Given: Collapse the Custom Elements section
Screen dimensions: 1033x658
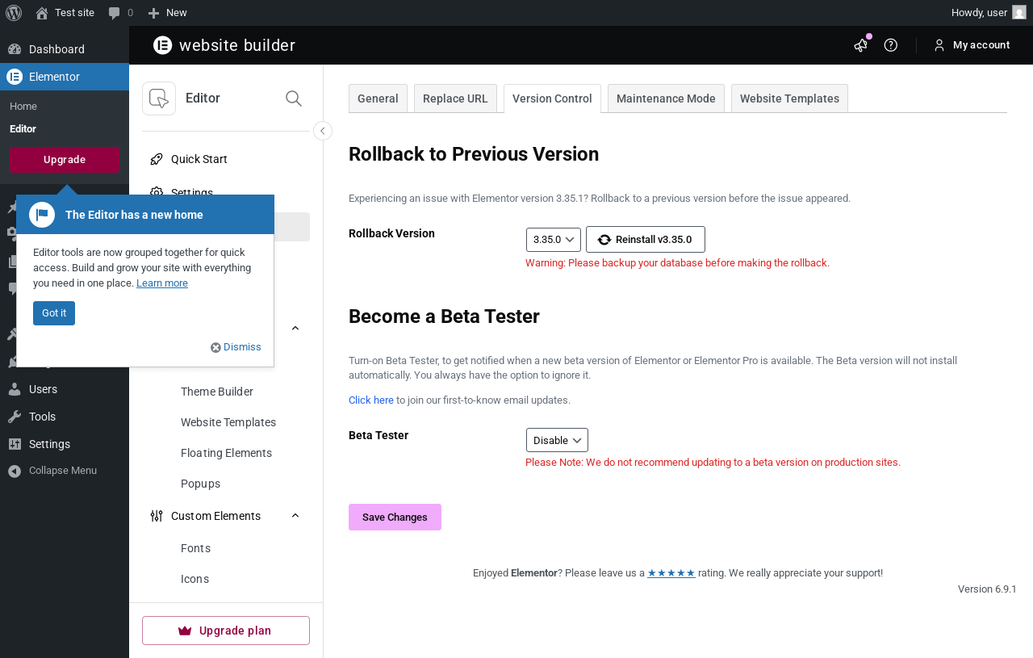Looking at the screenshot, I should tap(295, 516).
